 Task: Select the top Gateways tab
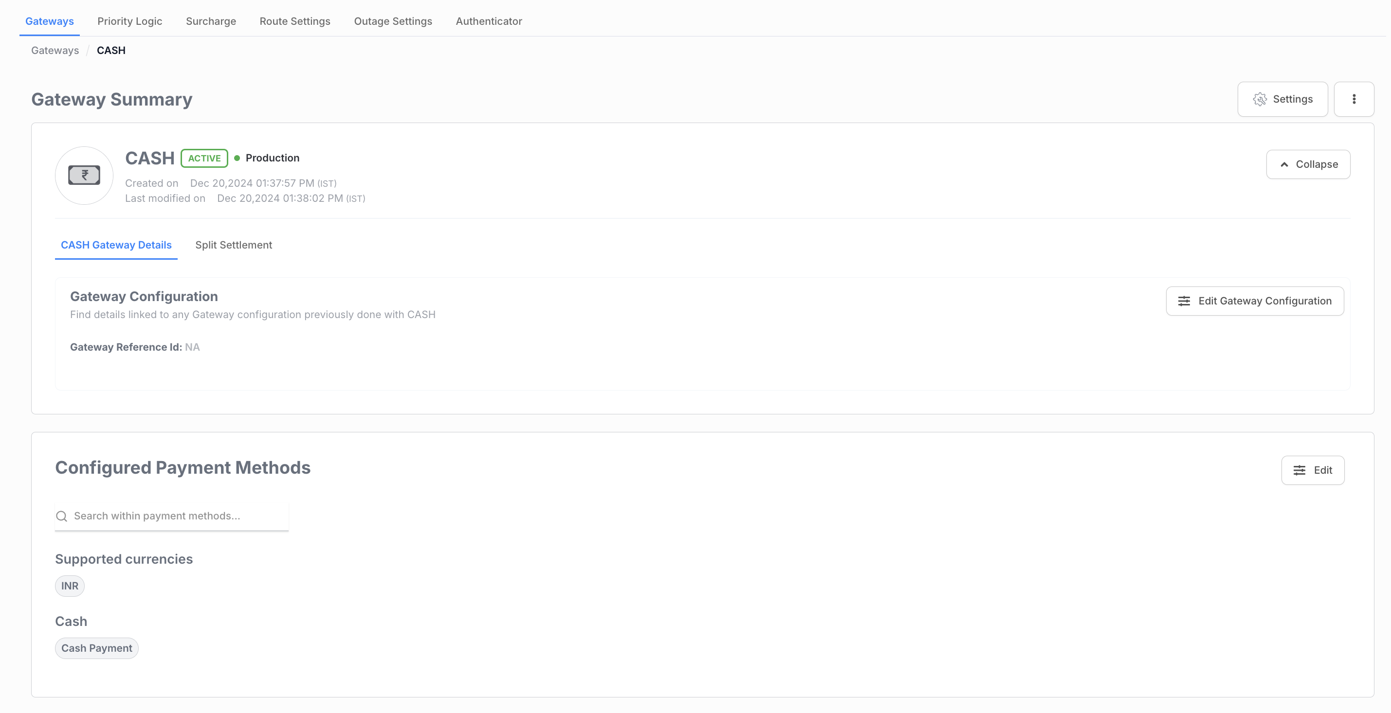coord(50,21)
